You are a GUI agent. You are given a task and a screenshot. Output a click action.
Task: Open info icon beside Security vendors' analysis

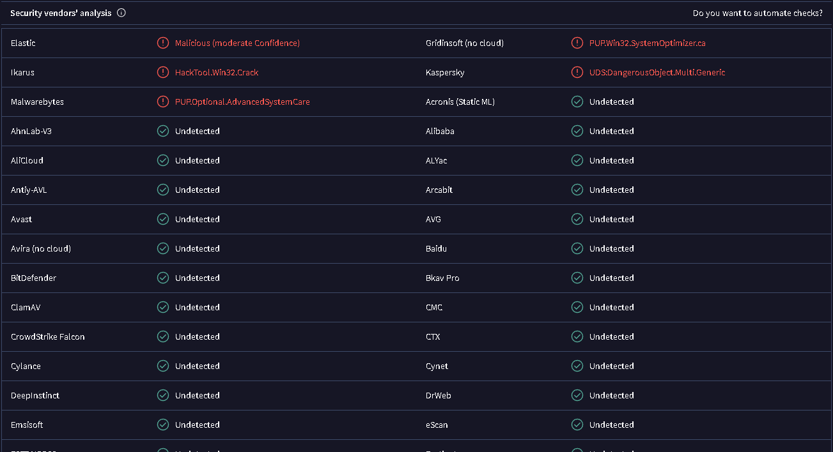tap(121, 13)
